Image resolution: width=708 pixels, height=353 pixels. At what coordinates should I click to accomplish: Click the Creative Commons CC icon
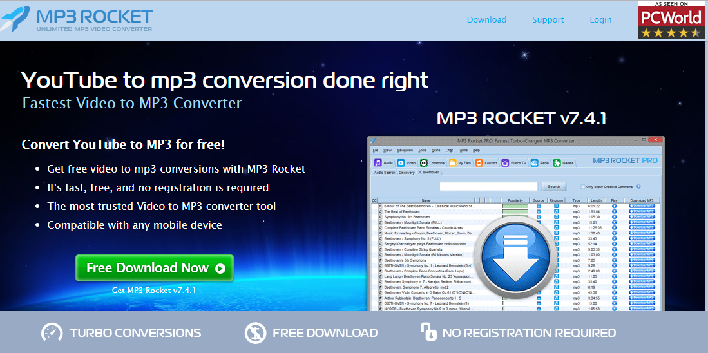pyautogui.click(x=423, y=163)
